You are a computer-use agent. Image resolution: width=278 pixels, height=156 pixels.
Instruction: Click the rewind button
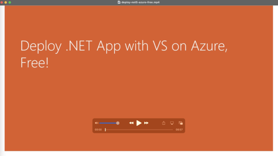[131, 123]
